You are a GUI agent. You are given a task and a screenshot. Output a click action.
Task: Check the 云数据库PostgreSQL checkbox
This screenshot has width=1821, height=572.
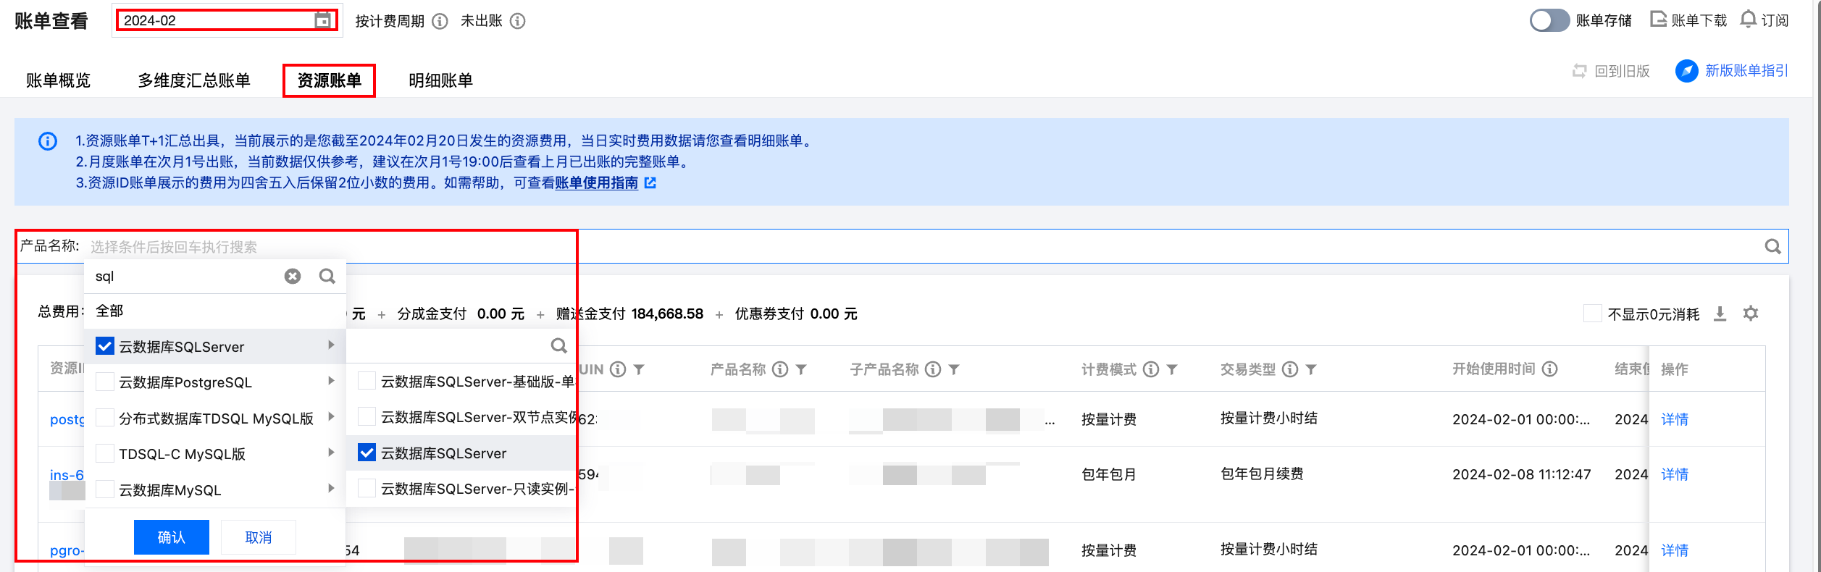105,382
